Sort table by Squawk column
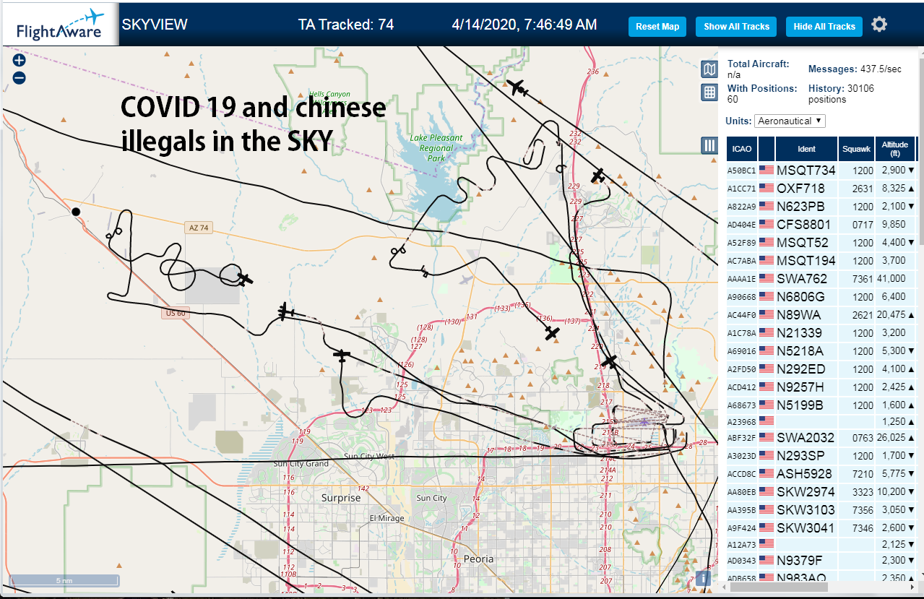The image size is (924, 599). tap(856, 149)
